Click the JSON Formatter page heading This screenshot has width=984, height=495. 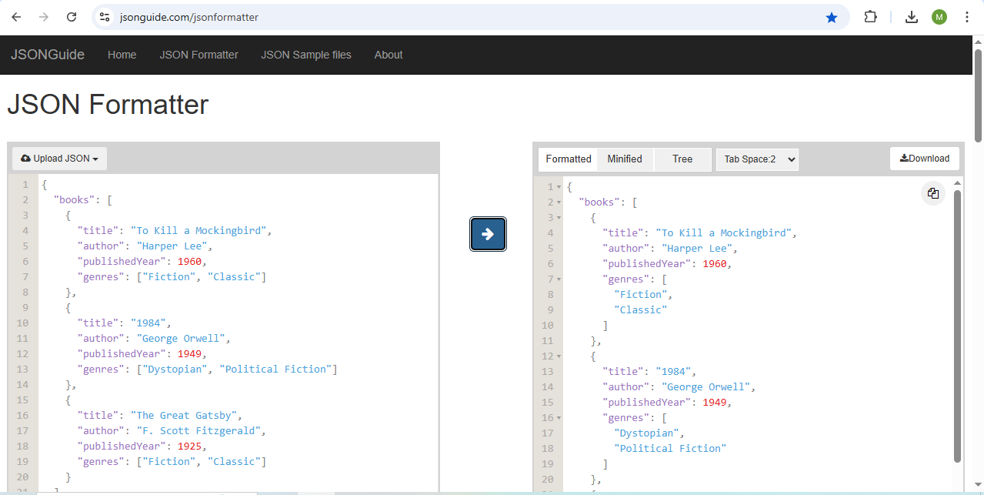(x=108, y=105)
